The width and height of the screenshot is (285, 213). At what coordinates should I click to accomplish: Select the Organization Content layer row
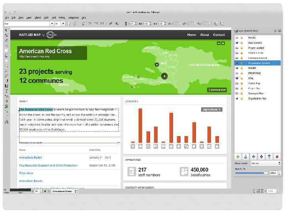point(257,63)
